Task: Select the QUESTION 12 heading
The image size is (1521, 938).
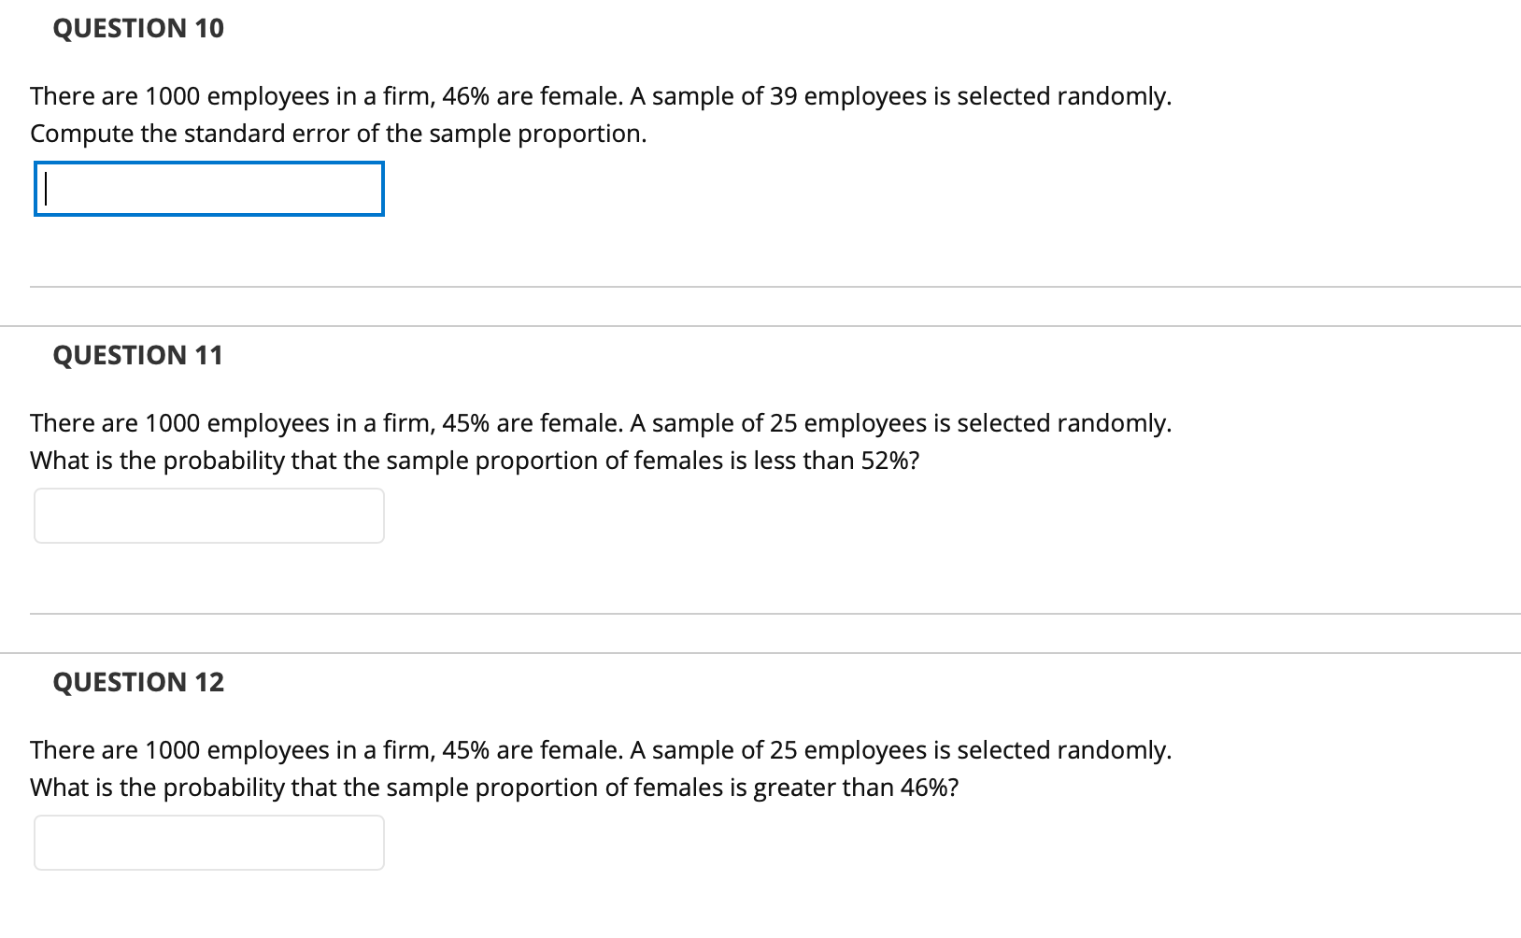Action: click(138, 682)
